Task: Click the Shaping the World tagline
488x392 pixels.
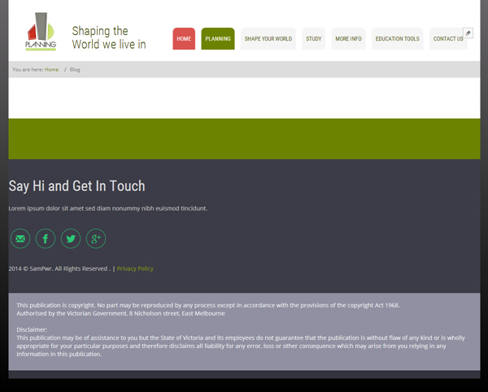Action: click(x=109, y=37)
